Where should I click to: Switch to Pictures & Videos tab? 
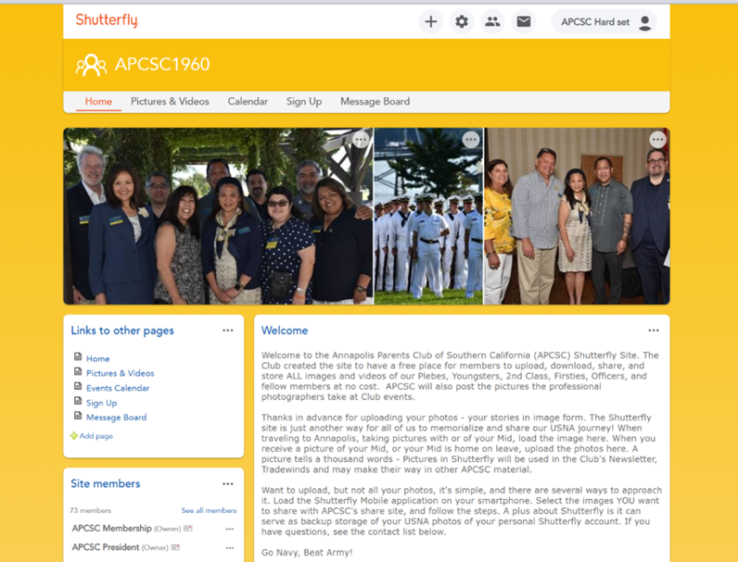(170, 102)
